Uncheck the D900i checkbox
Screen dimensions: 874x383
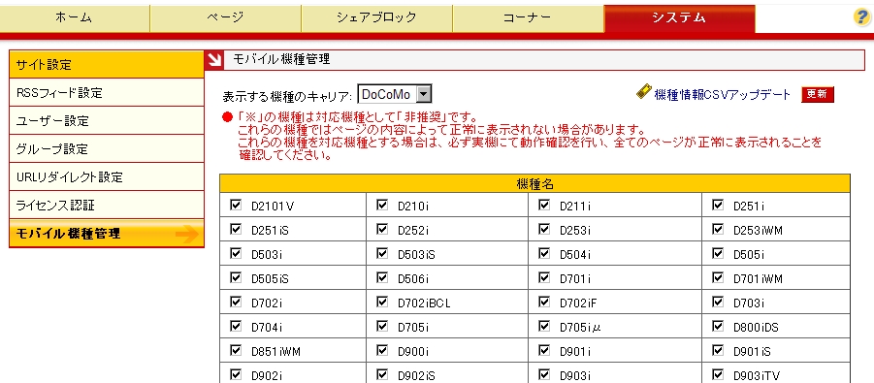tap(382, 350)
